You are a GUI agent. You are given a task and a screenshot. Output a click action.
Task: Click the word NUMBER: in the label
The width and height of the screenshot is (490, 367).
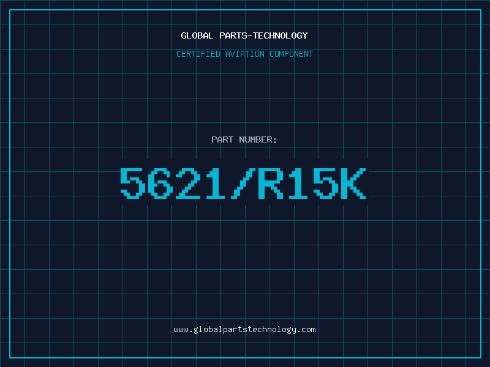(x=257, y=139)
